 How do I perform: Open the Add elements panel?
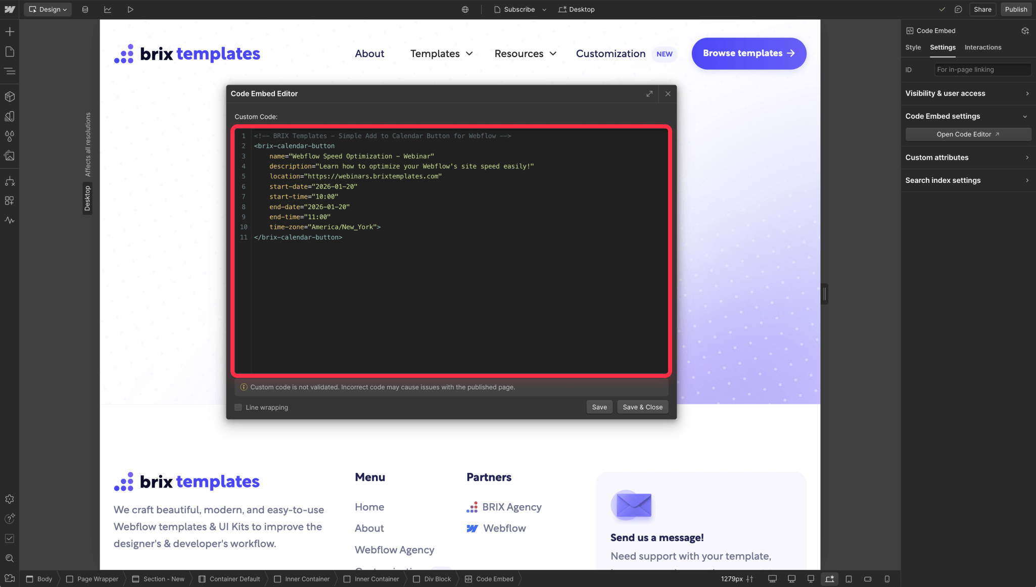(x=10, y=32)
